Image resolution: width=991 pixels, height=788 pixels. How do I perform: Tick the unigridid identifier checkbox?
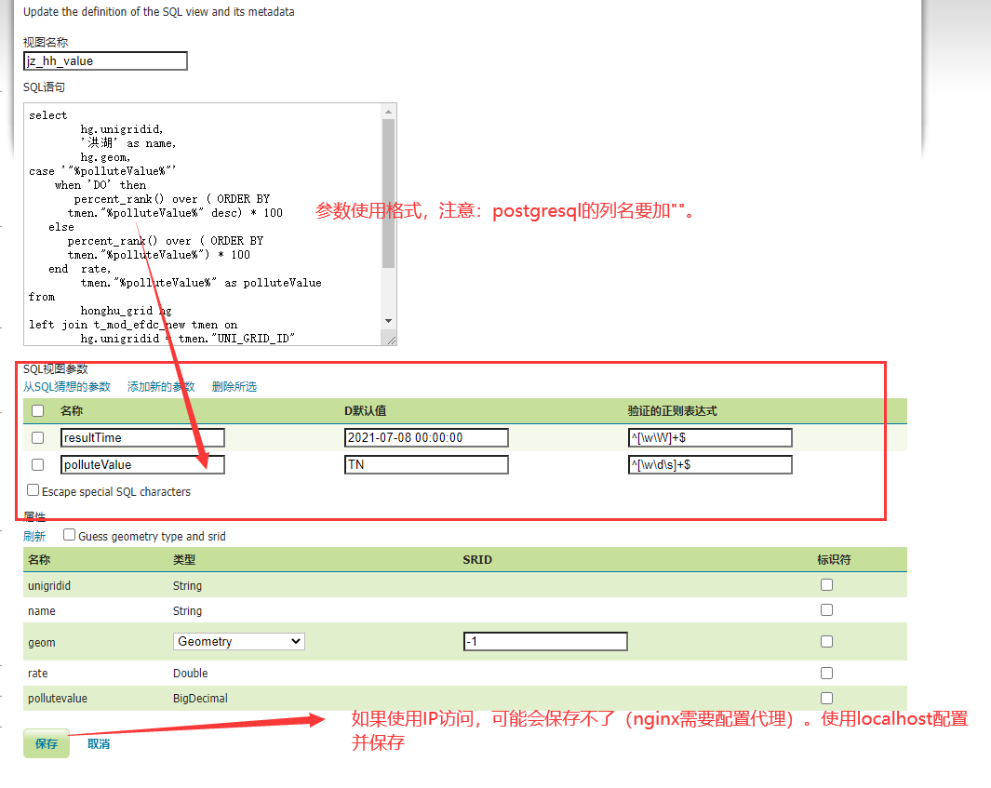click(826, 585)
